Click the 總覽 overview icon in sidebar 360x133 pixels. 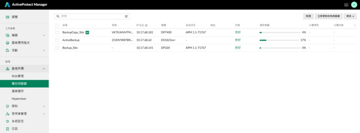(7, 17)
